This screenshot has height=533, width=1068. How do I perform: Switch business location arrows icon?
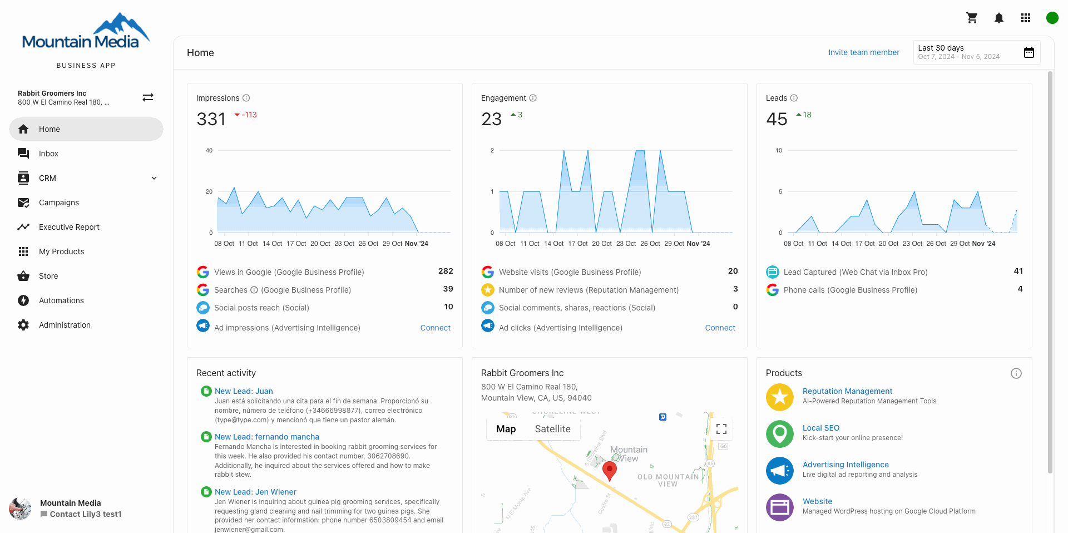[148, 97]
